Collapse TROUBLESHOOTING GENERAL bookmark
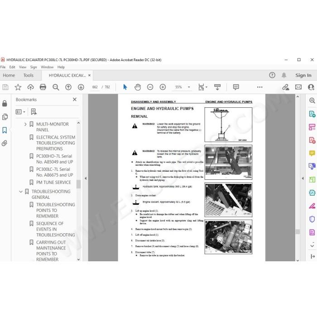Image resolution: width=317 pixels, height=317 pixels. point(21,192)
